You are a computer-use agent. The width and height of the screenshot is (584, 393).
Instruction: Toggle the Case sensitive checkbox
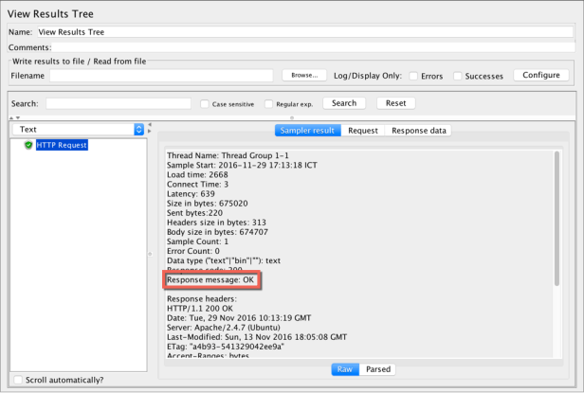tap(205, 103)
